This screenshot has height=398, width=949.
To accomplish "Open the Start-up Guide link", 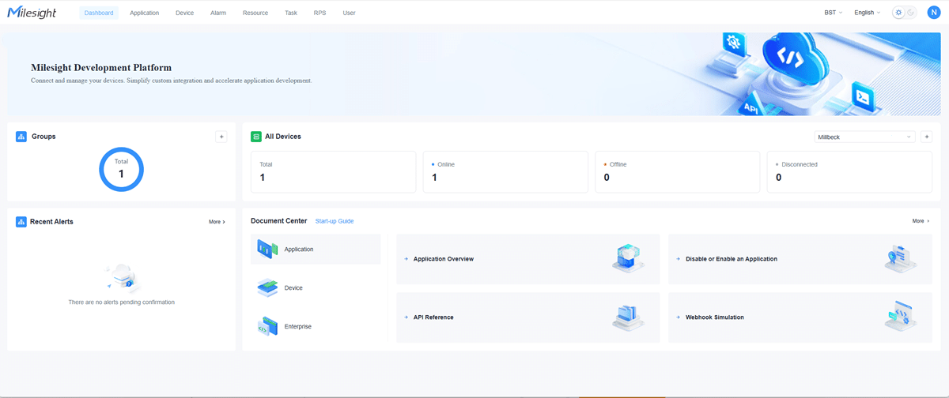I will point(335,221).
